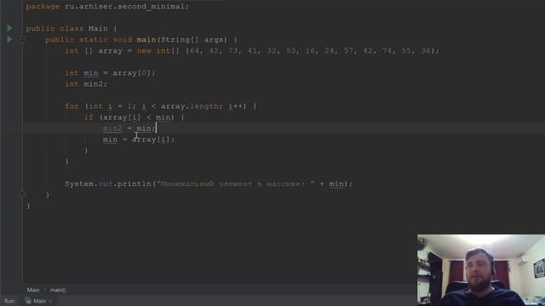Click fold end marker at main's closing brace
This screenshot has width=545, height=306.
click(23, 195)
